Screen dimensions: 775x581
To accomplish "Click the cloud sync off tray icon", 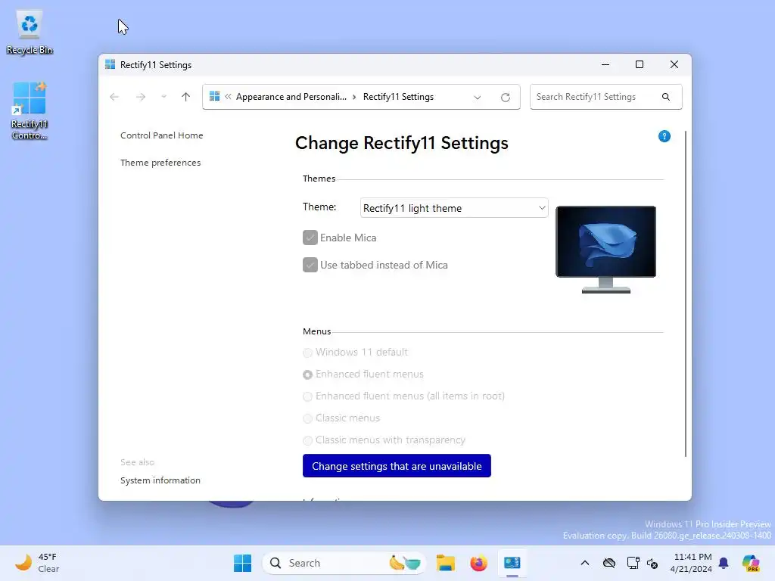I will coord(609,563).
